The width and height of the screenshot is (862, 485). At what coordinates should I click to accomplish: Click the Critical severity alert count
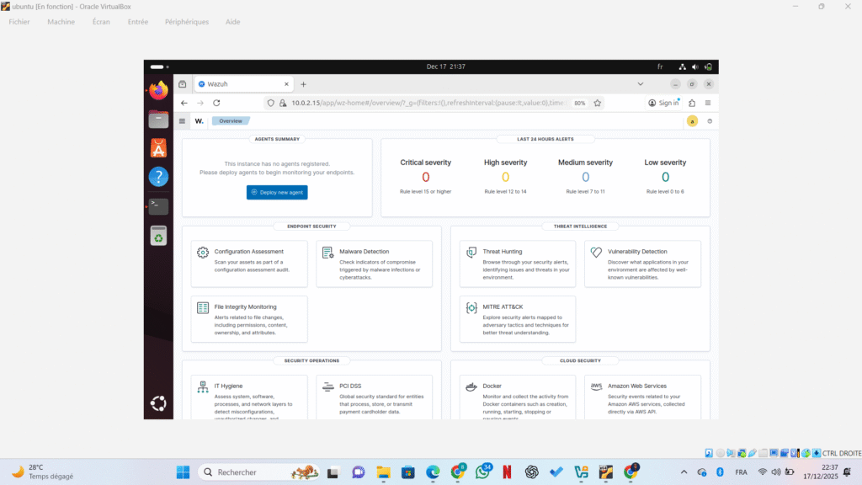pyautogui.click(x=425, y=177)
